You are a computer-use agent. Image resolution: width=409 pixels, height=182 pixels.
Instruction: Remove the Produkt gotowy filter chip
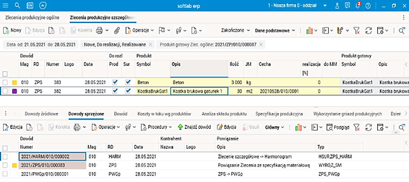coord(261,45)
